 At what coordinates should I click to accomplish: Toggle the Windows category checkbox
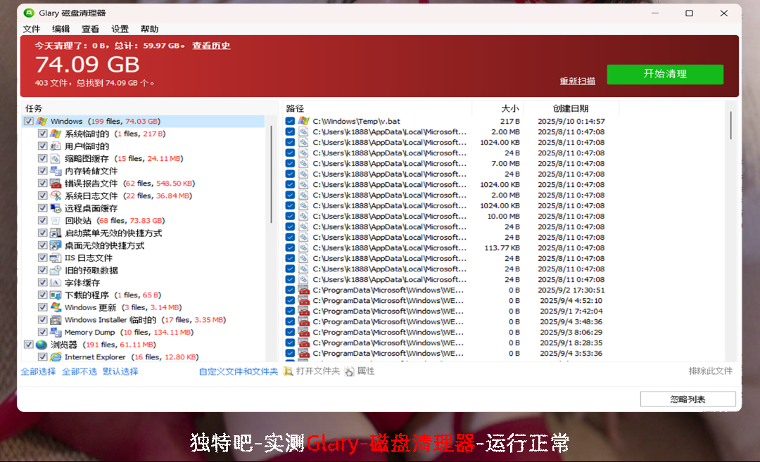tap(29, 122)
